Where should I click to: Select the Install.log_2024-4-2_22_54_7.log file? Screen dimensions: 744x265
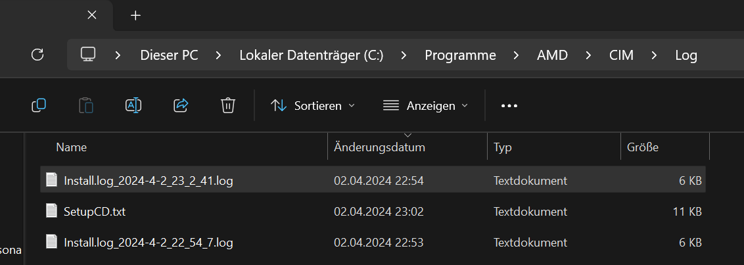(148, 243)
